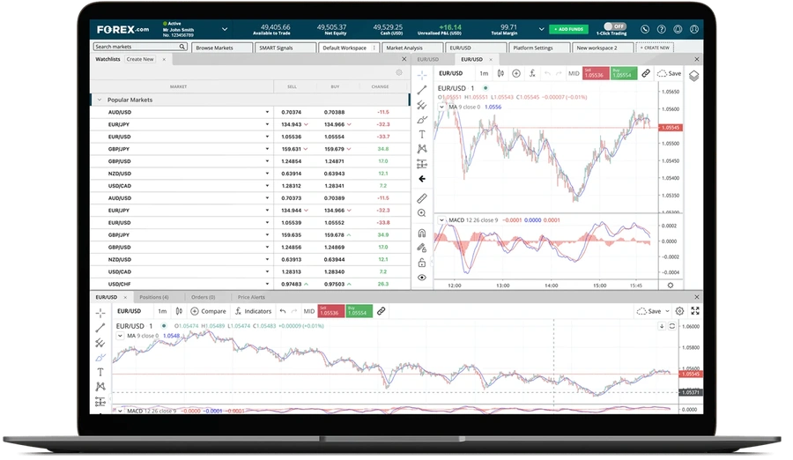The height and width of the screenshot is (460, 793).
Task: Expand the account selector dropdown for John Smith
Action: (225, 29)
